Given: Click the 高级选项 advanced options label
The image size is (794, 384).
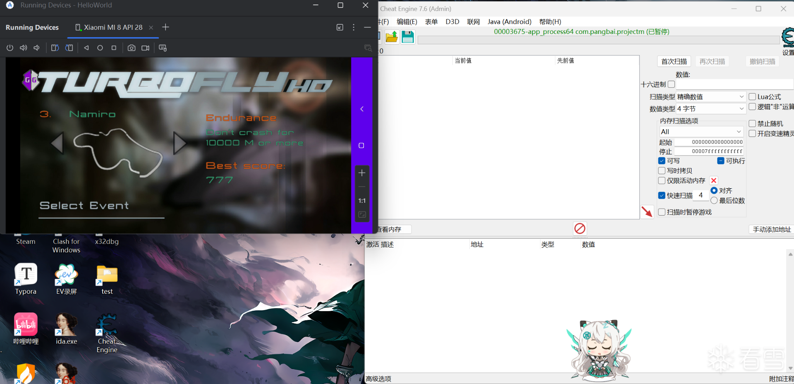Looking at the screenshot, I should coord(378,379).
